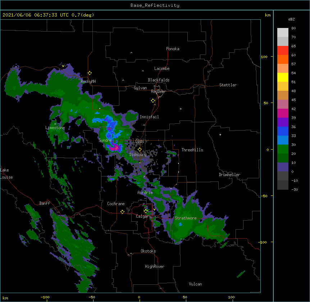Pick the bright blue 33-36 dBZ swatch
The height and width of the screenshot is (302, 310).
pyautogui.click(x=283, y=131)
